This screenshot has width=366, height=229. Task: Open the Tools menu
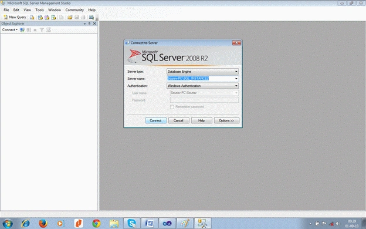[x=39, y=10]
